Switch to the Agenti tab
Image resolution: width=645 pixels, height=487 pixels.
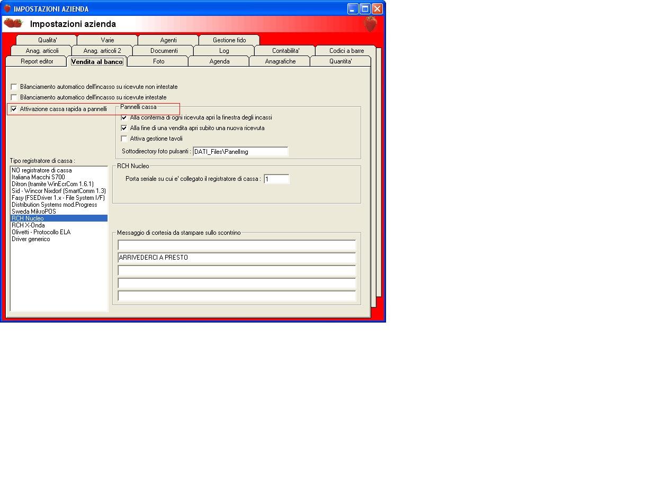tap(168, 40)
